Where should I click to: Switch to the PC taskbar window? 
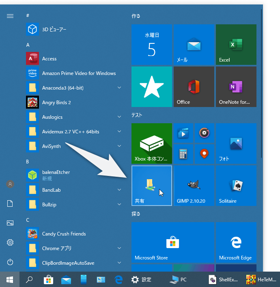pos(178,279)
